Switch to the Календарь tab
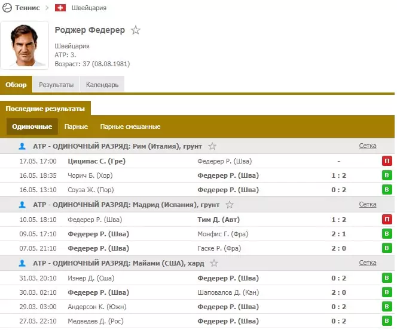This screenshot has width=397, height=330. (102, 85)
